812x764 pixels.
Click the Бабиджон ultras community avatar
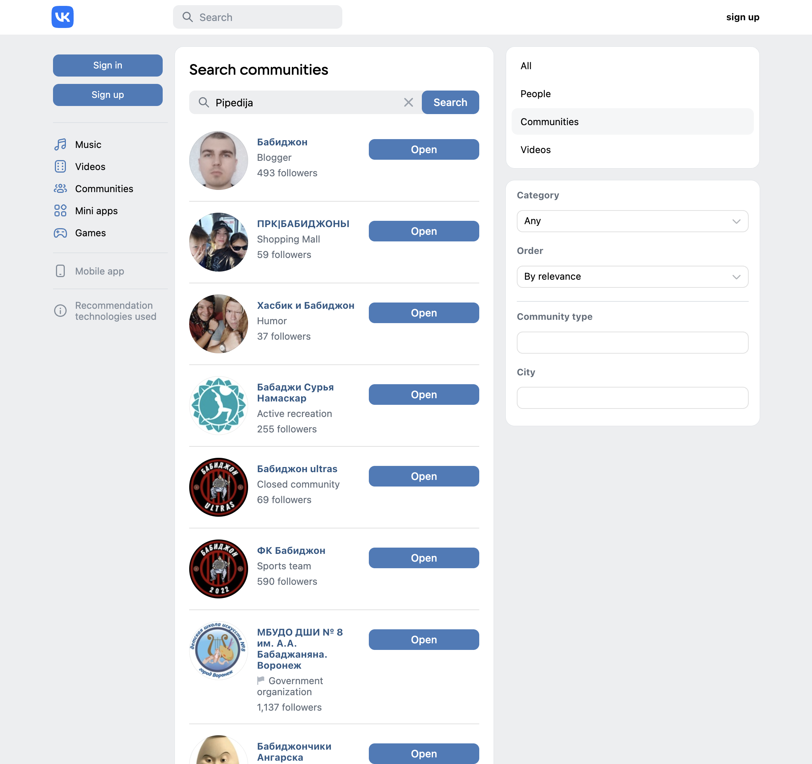click(x=219, y=487)
